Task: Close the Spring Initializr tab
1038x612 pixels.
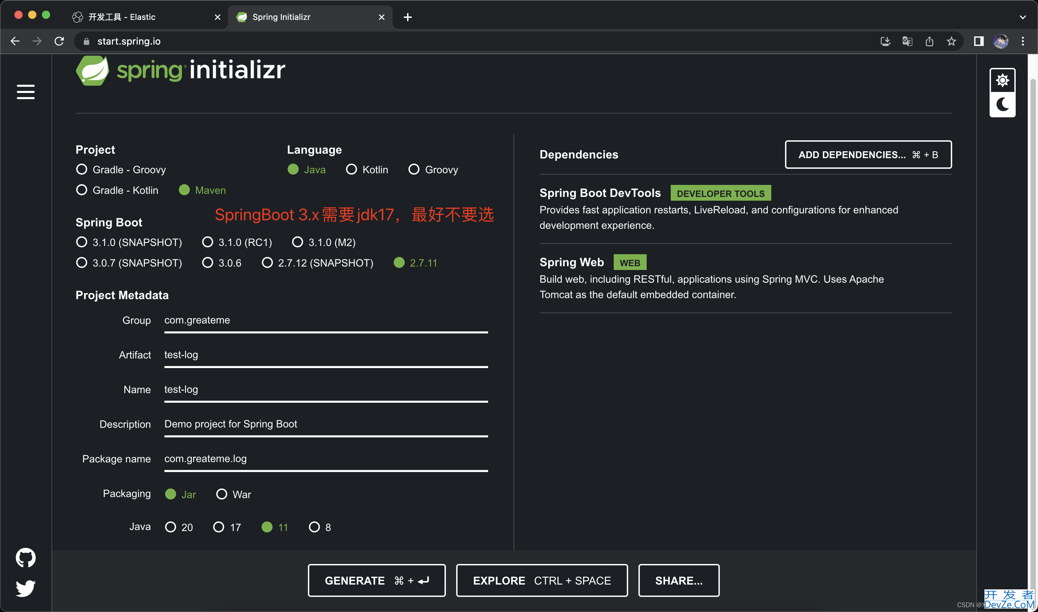Action: [x=382, y=17]
